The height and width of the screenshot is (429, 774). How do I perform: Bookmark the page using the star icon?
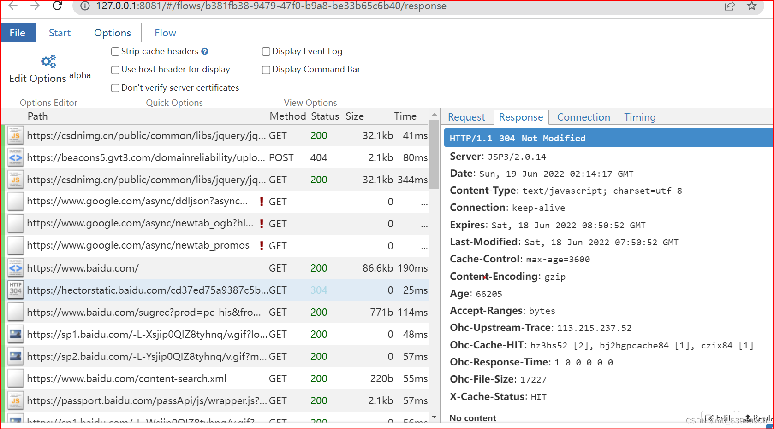point(752,6)
